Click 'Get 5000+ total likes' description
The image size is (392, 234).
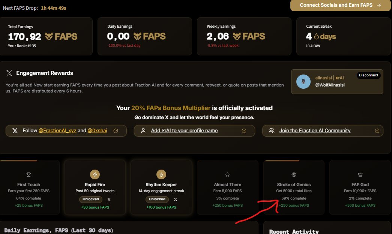pyautogui.click(x=294, y=191)
